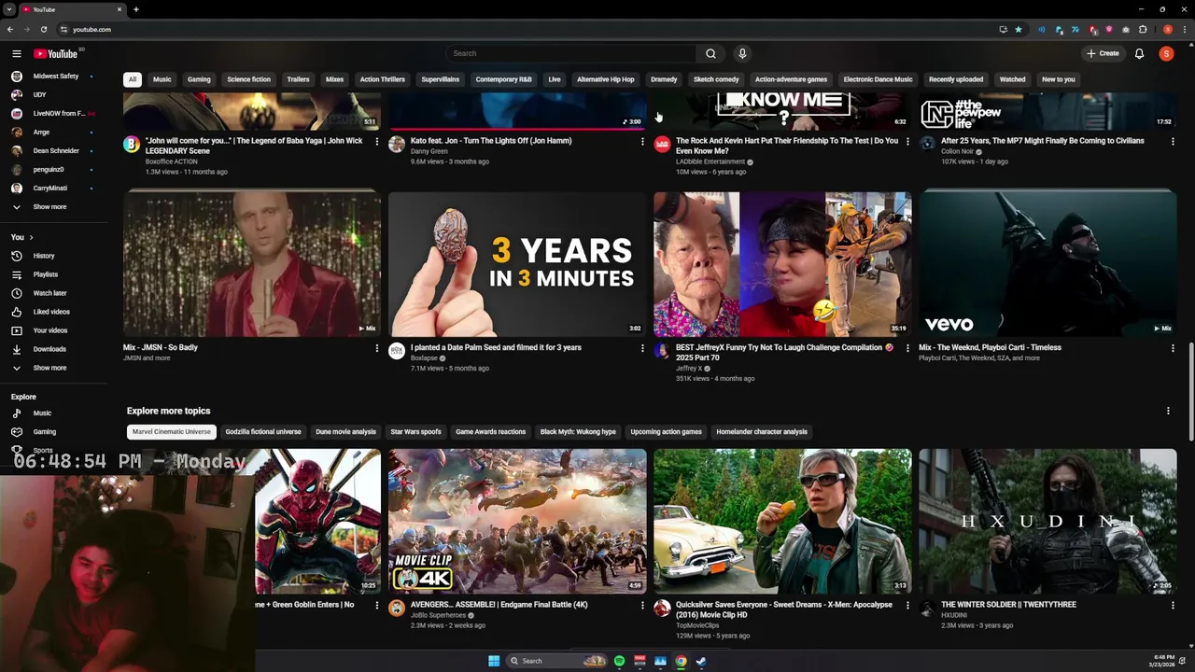The width and height of the screenshot is (1195, 672).
Task: Select the Watched filter chip
Action: [1012, 79]
